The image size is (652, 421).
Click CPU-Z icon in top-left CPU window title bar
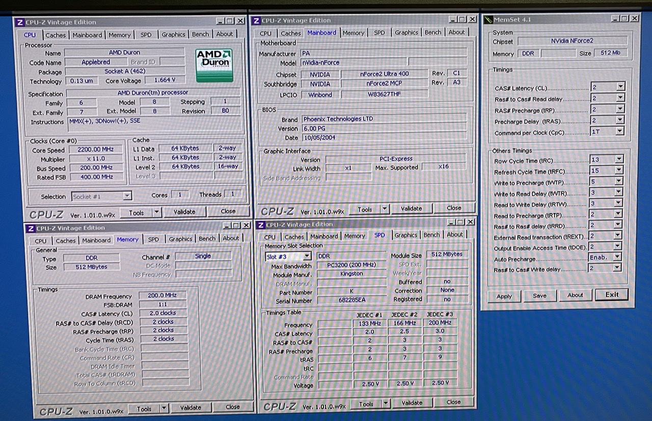click(20, 22)
